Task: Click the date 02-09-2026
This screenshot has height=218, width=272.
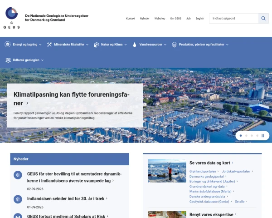Action: 35,189
